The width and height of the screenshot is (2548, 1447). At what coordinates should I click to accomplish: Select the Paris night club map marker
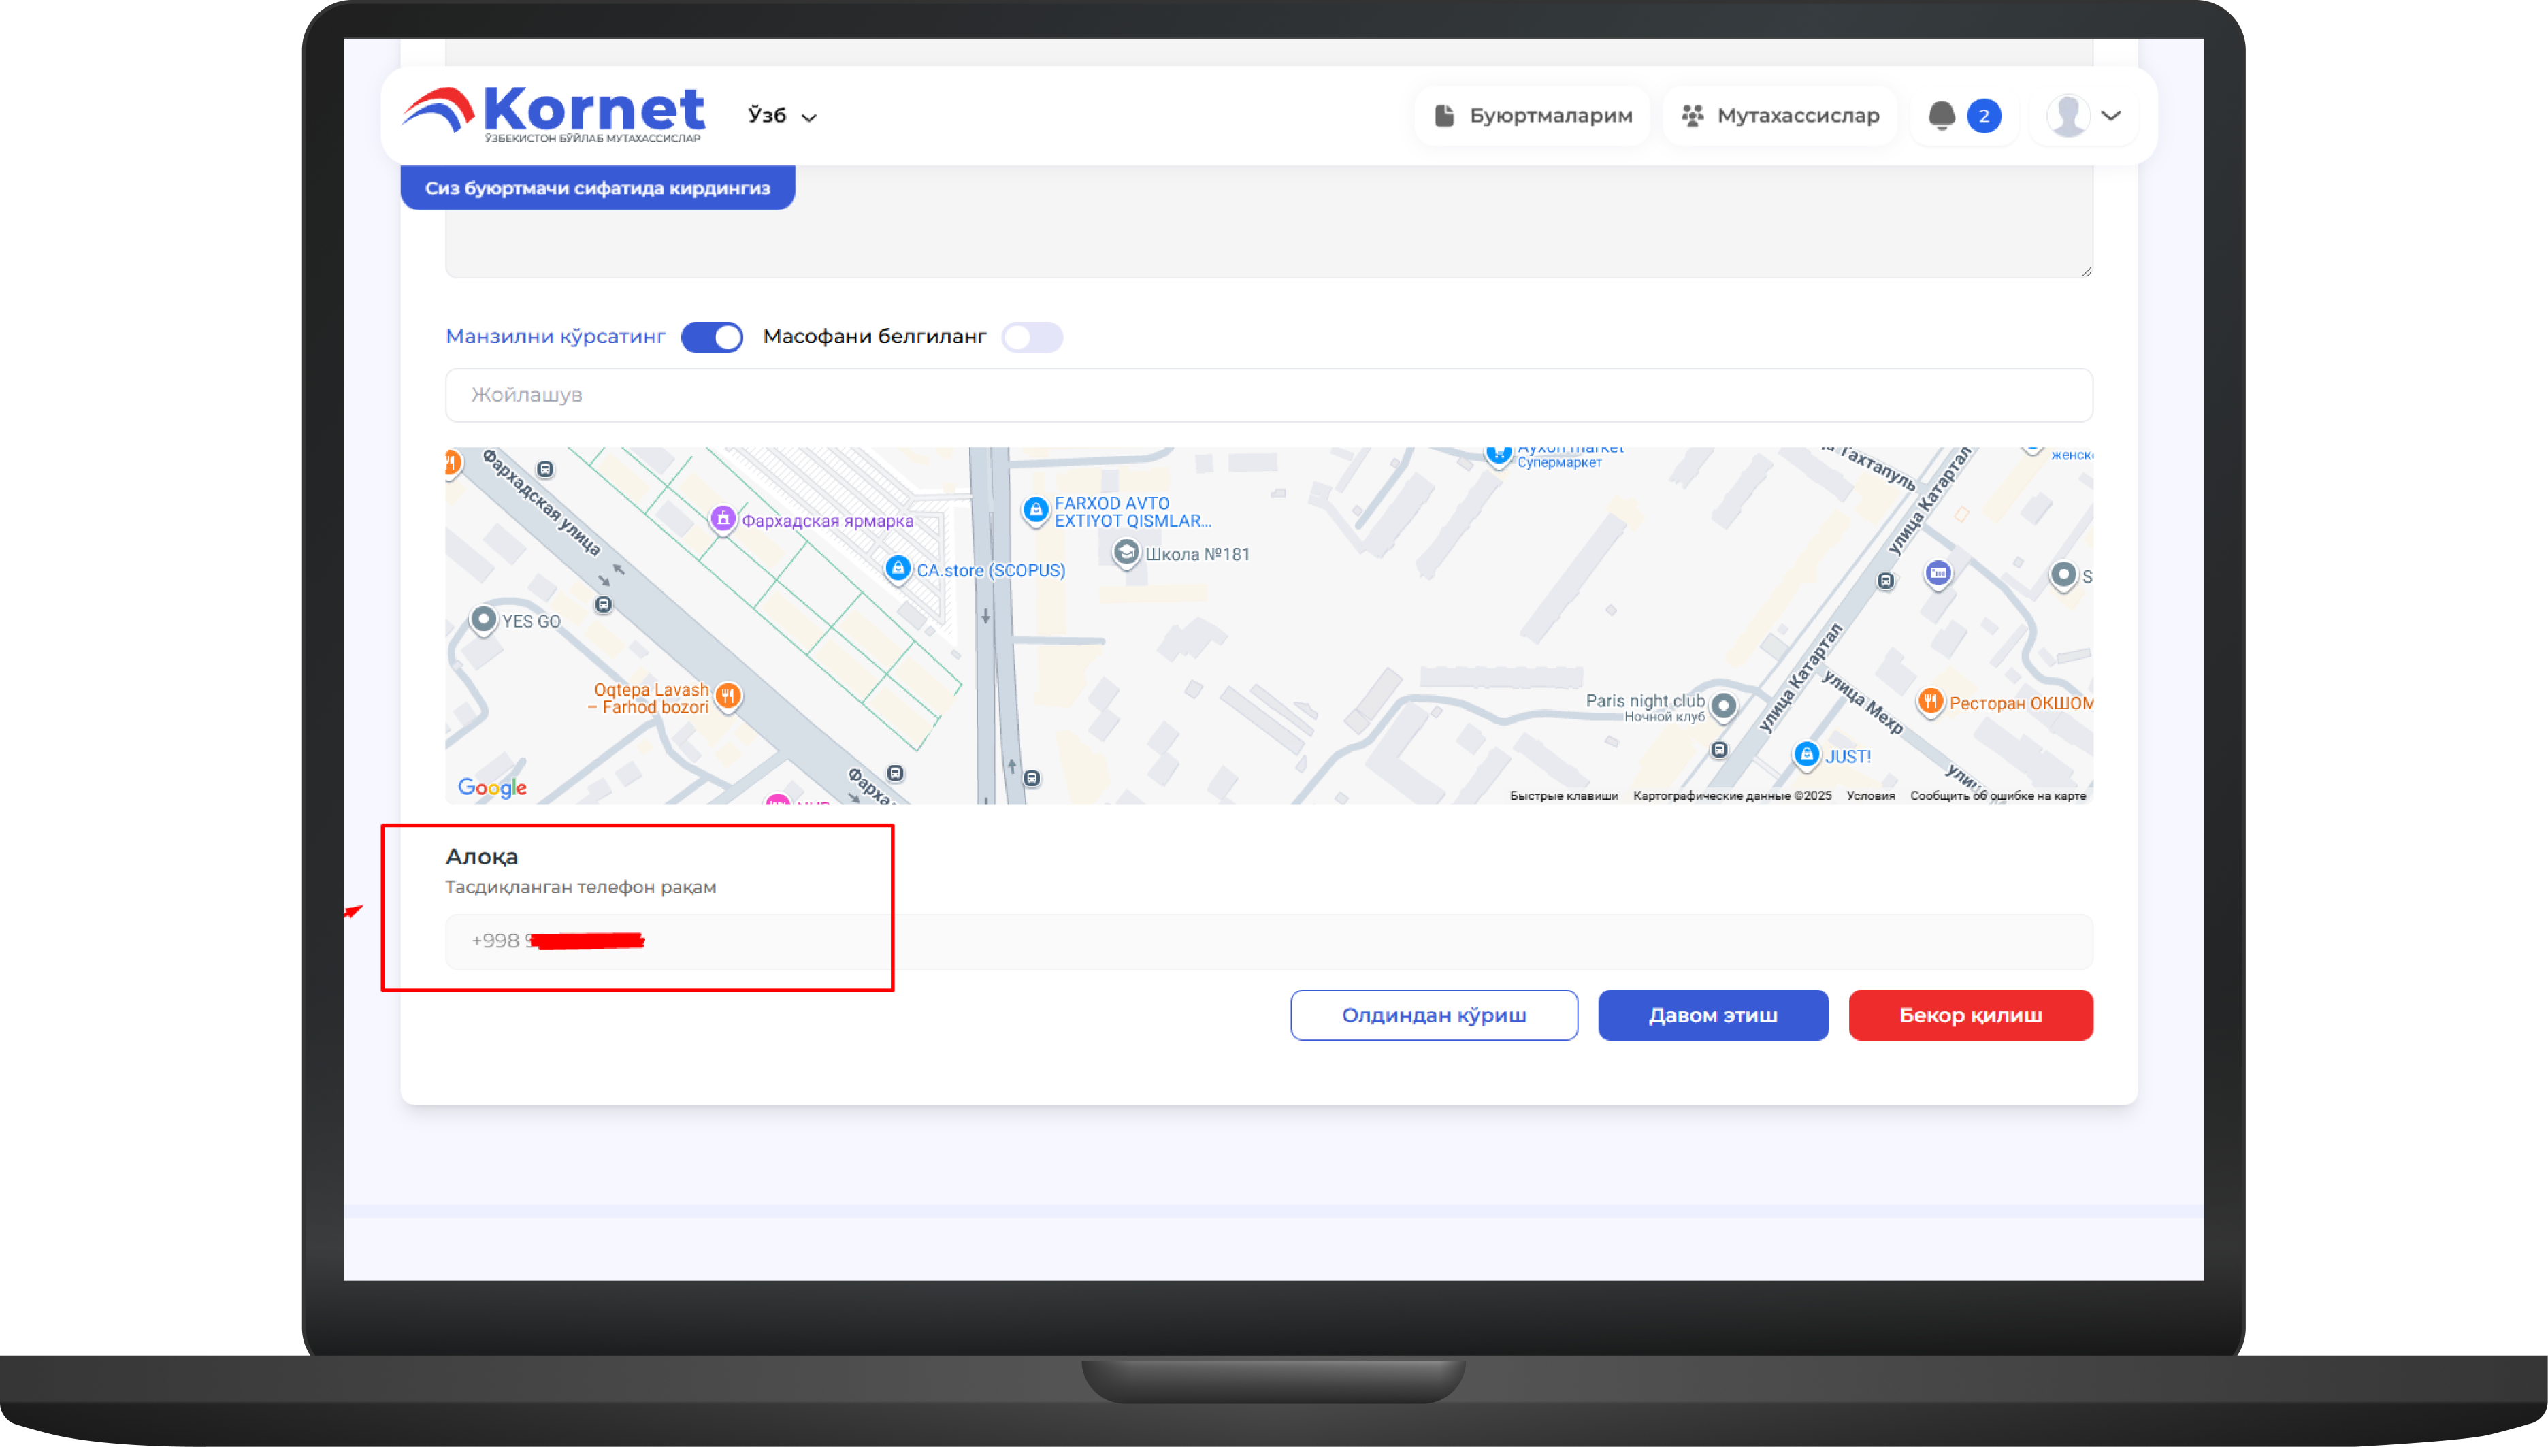pos(1724,706)
